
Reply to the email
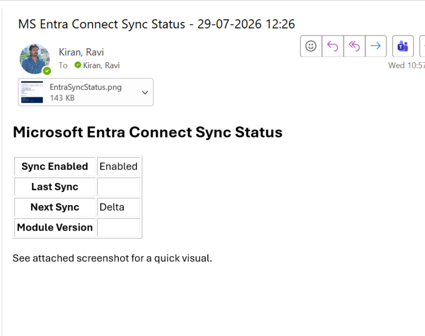click(x=332, y=46)
